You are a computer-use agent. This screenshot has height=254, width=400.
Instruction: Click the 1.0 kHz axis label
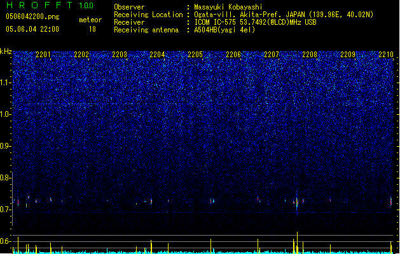(x=5, y=114)
